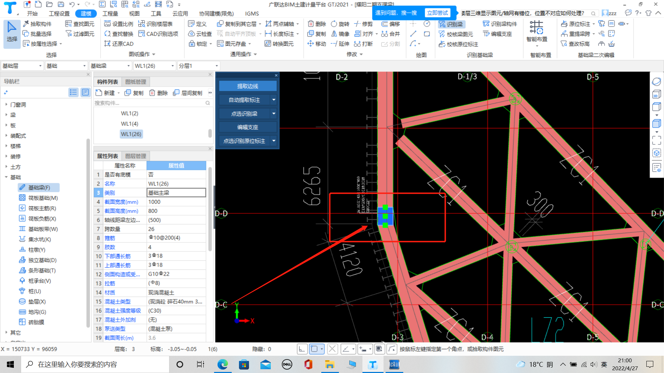Click the 旋转 rotate tool
Image resolution: width=664 pixels, height=373 pixels.
click(340, 24)
